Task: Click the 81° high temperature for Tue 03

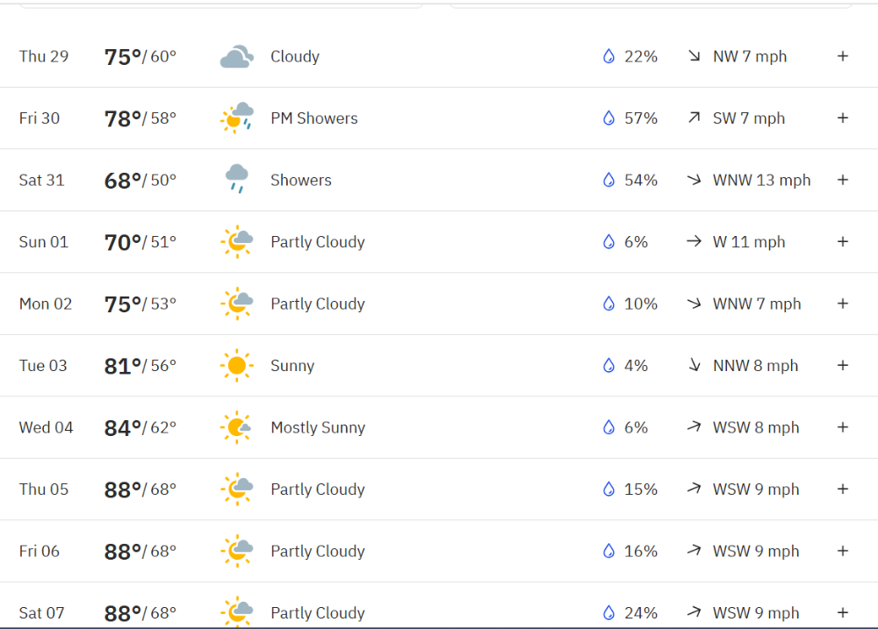Action: click(x=123, y=366)
